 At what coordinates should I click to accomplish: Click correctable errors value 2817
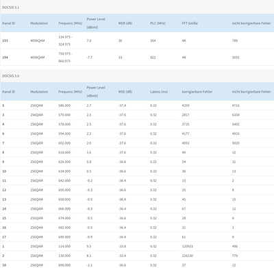coord(186,115)
